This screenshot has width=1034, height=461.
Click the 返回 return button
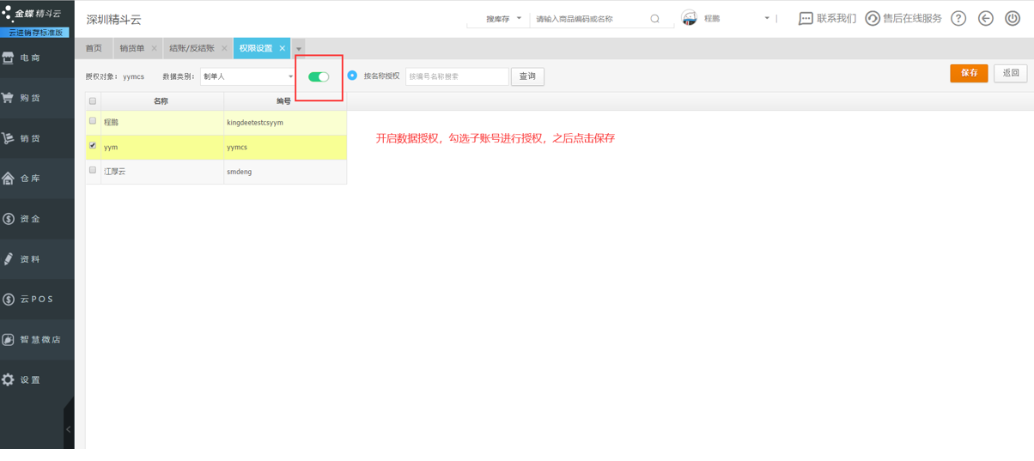(1011, 74)
